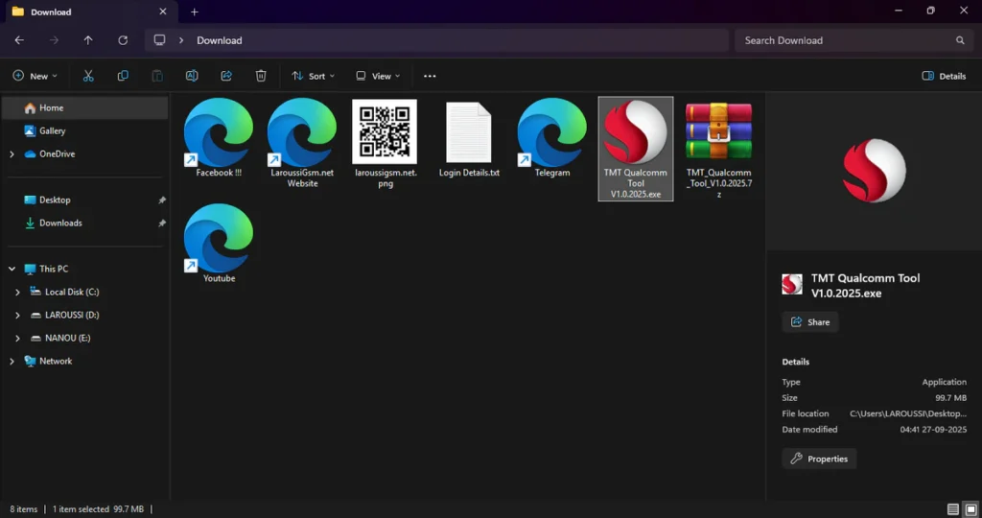The width and height of the screenshot is (982, 518).
Task: Toggle the Details pane button
Action: click(944, 76)
